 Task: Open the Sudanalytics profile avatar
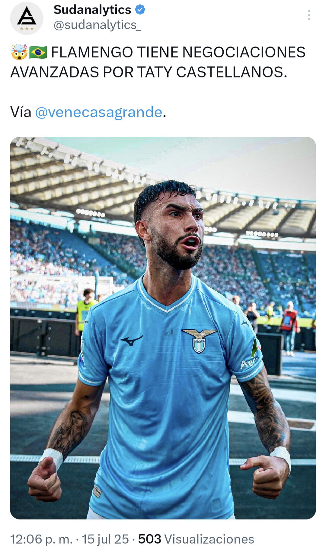tap(27, 18)
